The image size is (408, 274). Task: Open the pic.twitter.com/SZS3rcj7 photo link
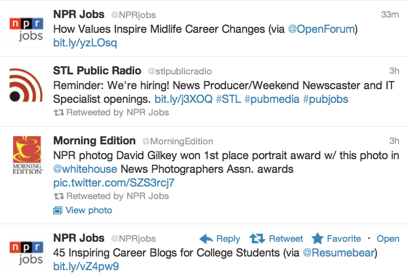tap(114, 183)
